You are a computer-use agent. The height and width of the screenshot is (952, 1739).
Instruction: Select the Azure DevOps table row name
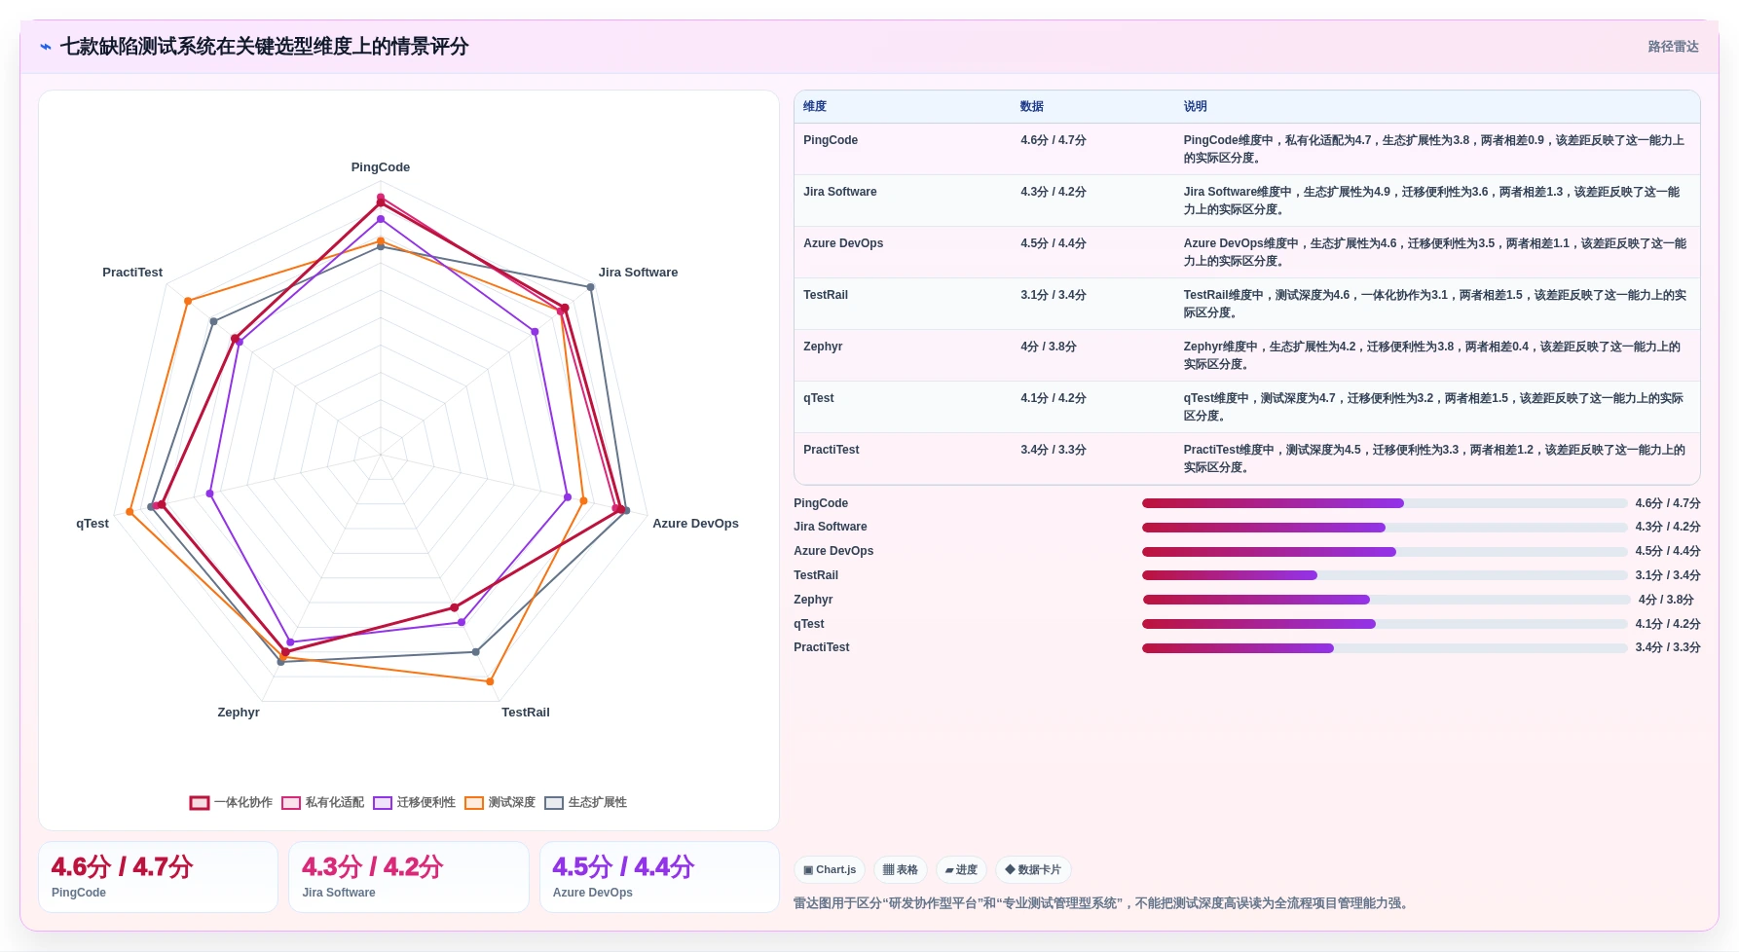843,243
